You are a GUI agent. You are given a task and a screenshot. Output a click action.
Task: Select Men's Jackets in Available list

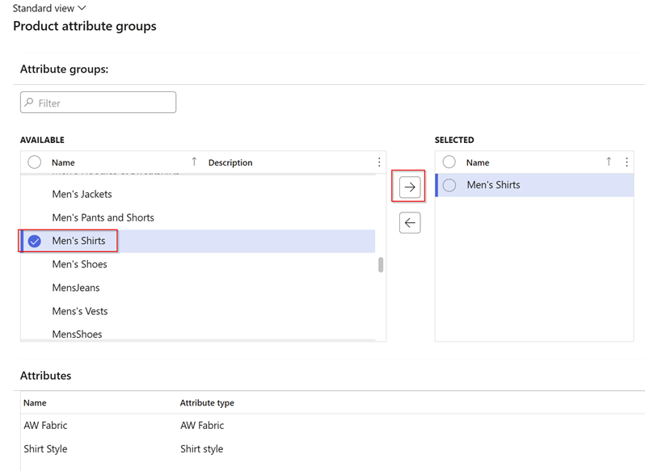click(x=198, y=195)
